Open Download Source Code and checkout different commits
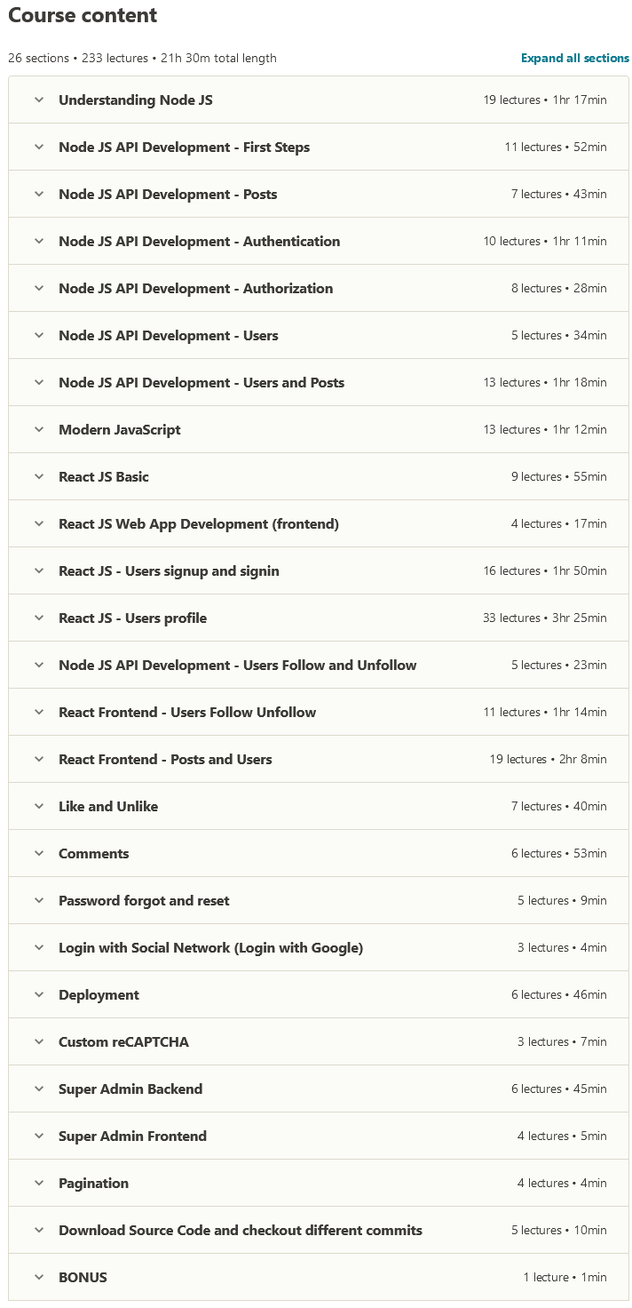The image size is (632, 1308). pos(240,1230)
